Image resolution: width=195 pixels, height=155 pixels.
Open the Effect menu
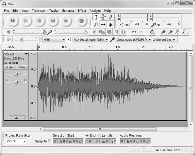click(x=82, y=11)
